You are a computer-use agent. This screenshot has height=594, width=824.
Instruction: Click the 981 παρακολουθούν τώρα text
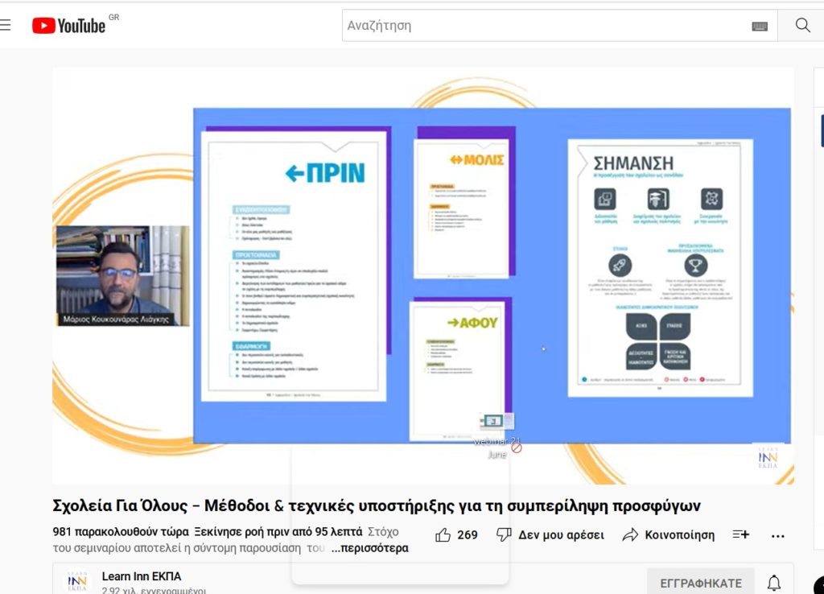coord(121,532)
